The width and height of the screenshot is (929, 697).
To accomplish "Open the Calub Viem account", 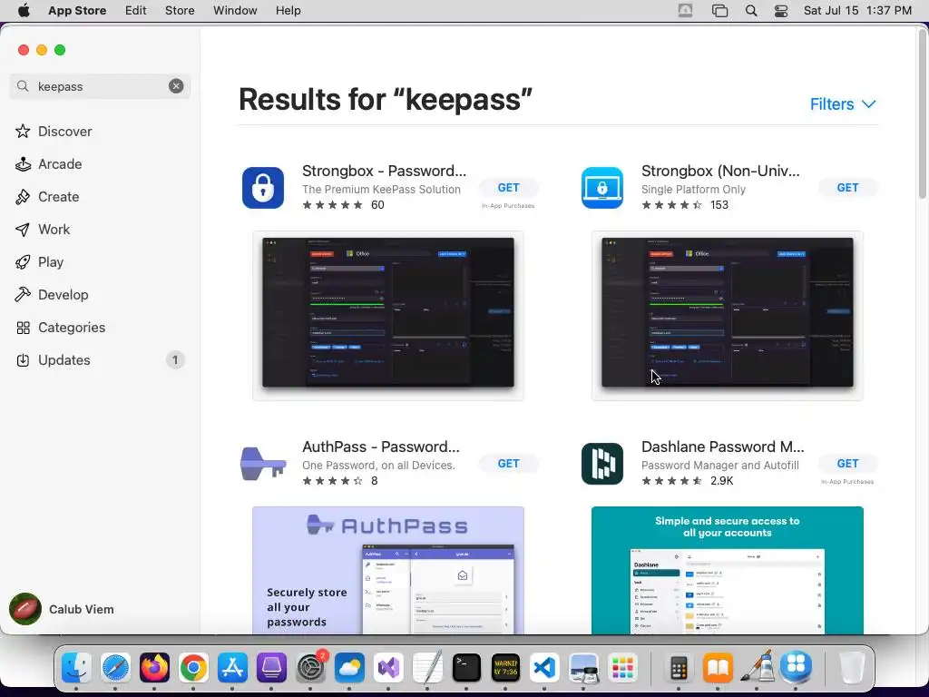I will tap(62, 609).
